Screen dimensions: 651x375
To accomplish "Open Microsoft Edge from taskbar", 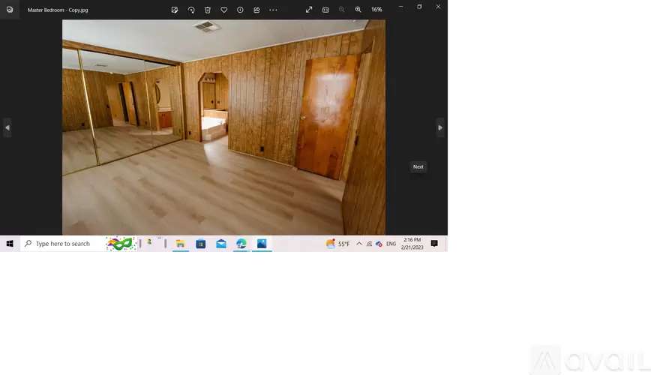I will tap(241, 244).
